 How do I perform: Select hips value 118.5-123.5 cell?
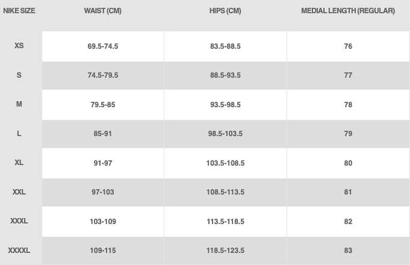pos(225,251)
